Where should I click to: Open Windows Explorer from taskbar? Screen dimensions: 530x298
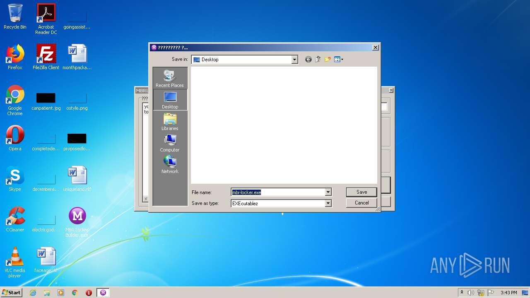[47, 293]
